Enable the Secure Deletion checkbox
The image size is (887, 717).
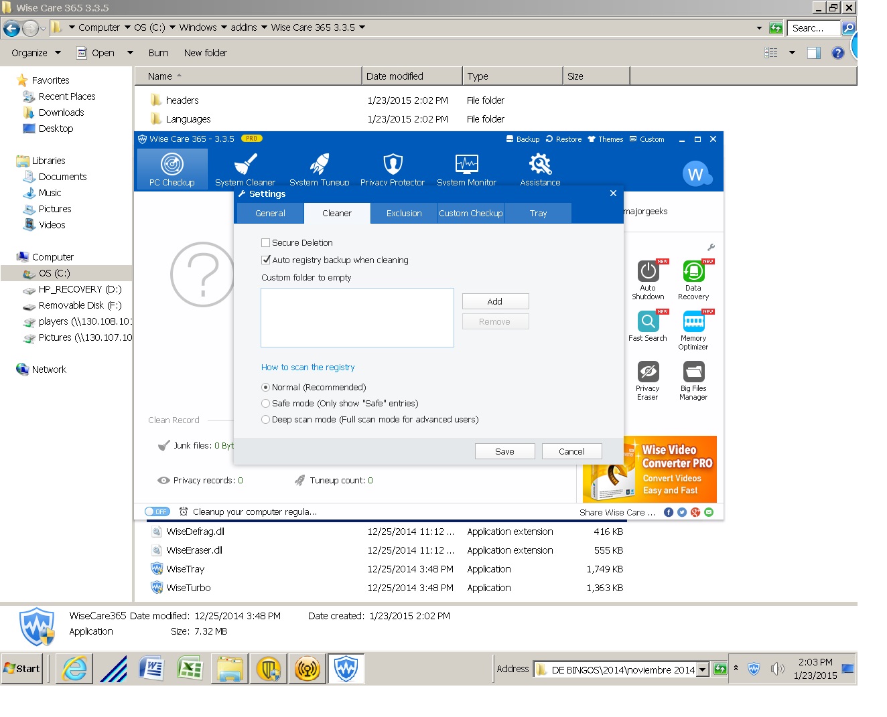pyautogui.click(x=266, y=243)
